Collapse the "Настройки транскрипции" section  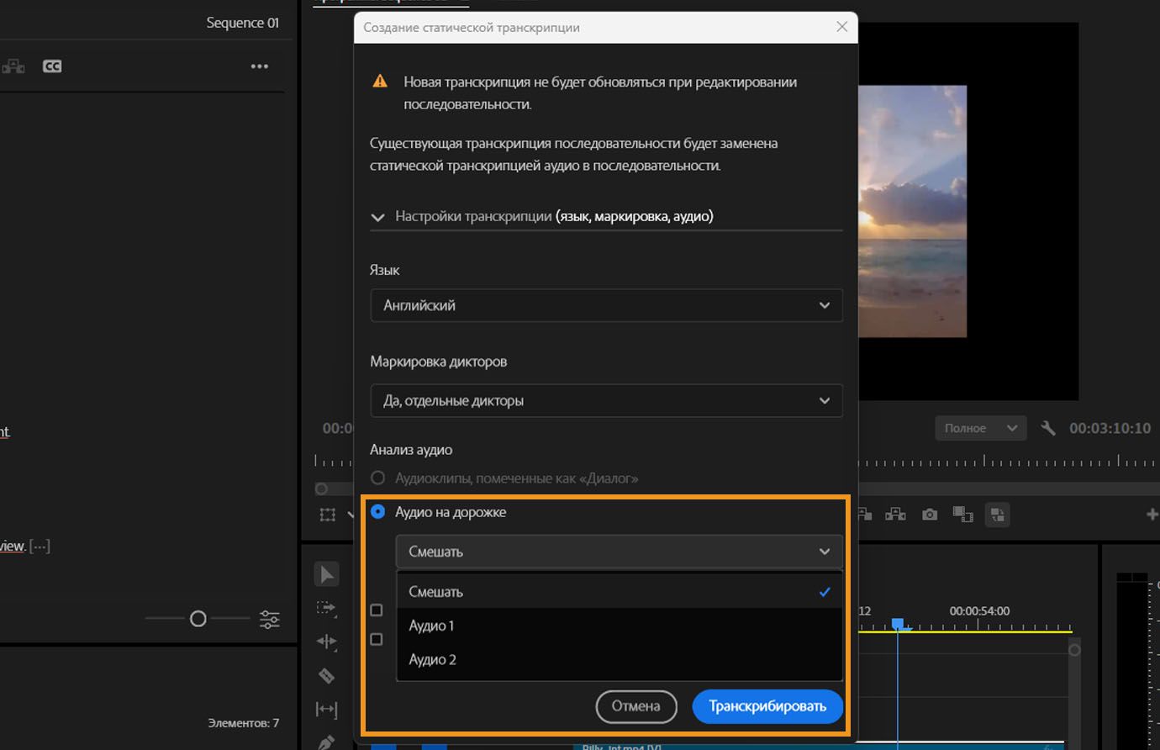pyautogui.click(x=378, y=217)
